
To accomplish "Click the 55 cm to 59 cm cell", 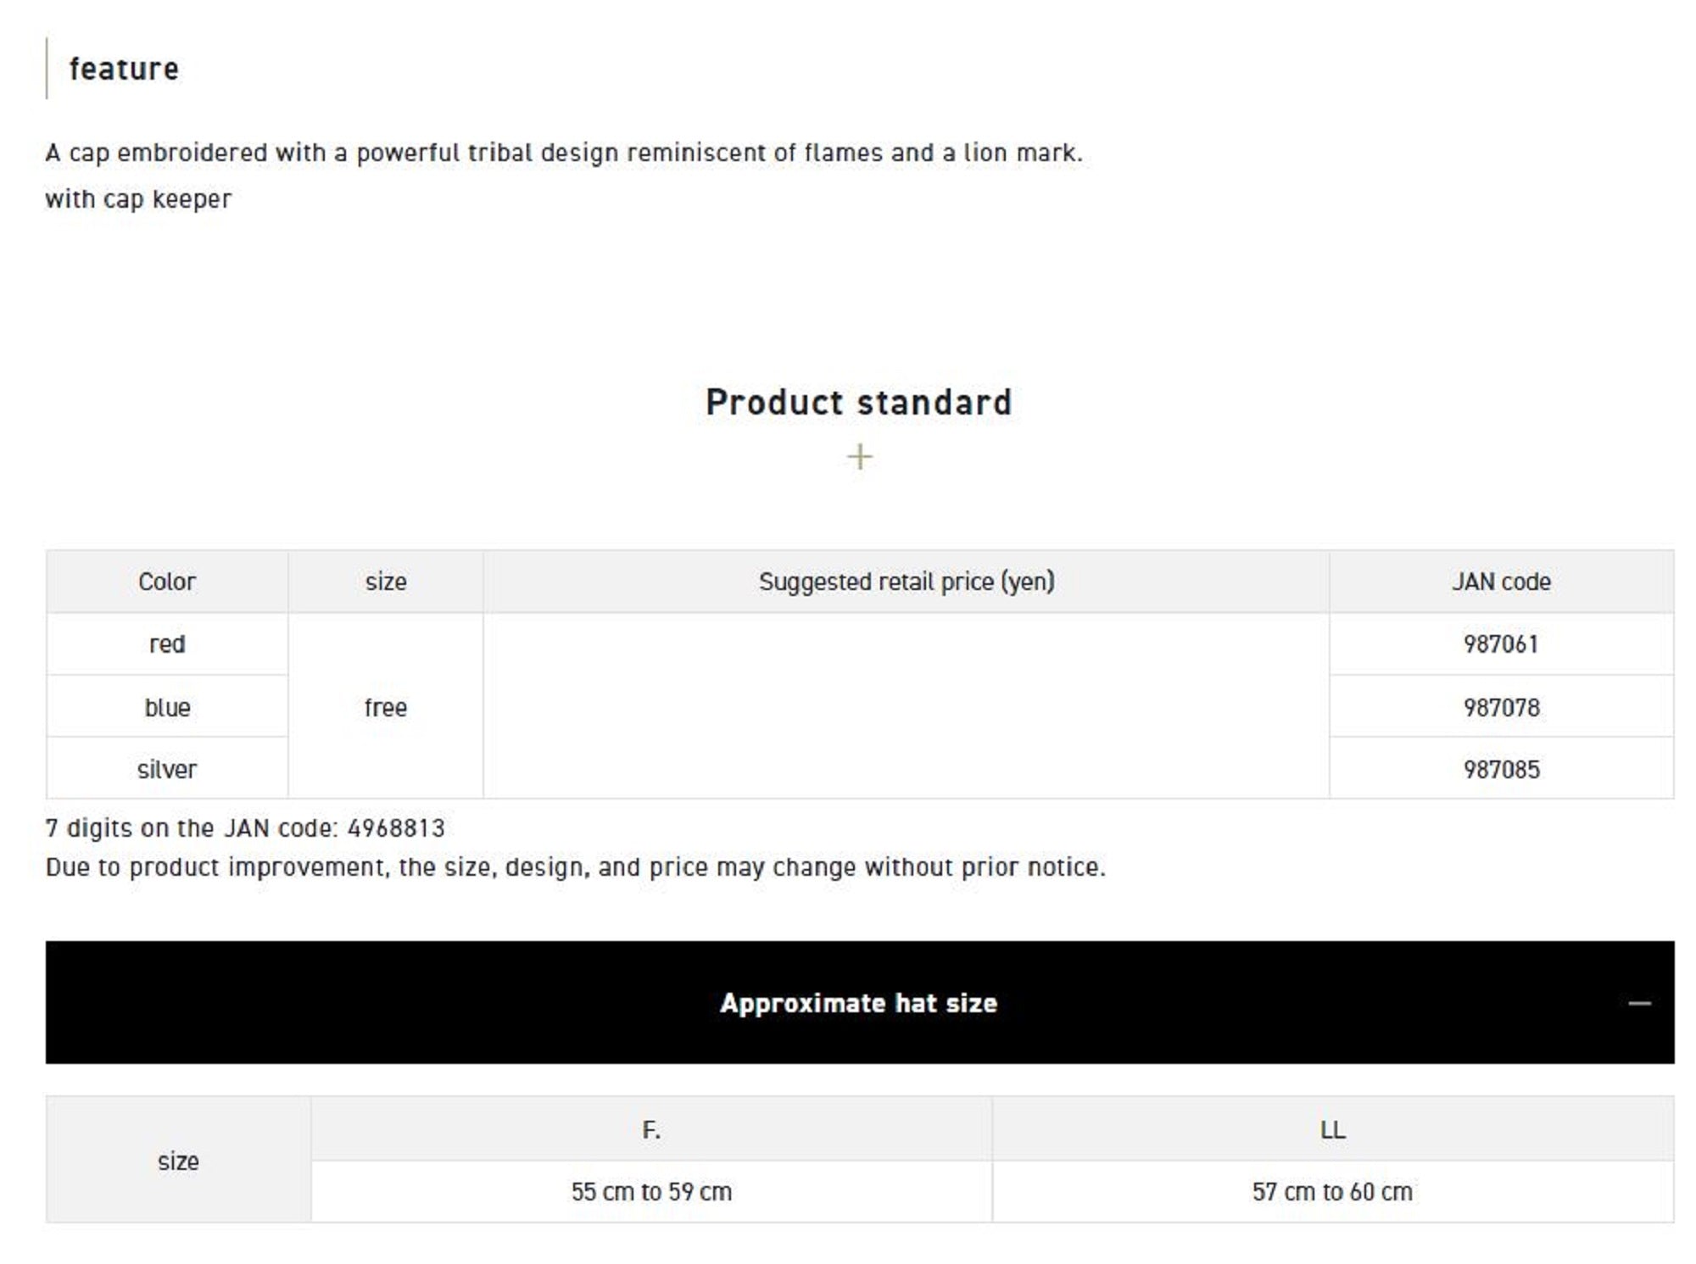I will tap(650, 1191).
